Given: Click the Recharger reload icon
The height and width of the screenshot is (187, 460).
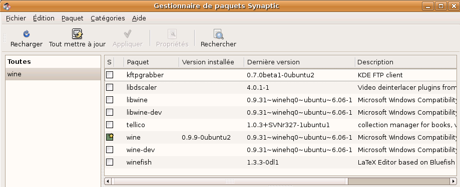Looking at the screenshot, I should click(x=27, y=34).
